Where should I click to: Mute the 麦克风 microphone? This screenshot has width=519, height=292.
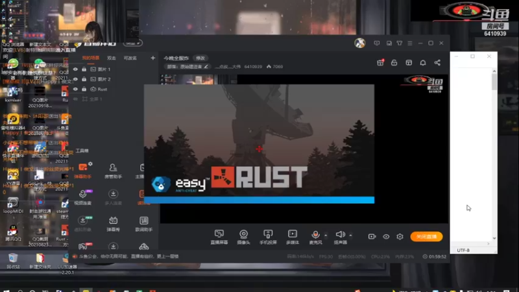pyautogui.click(x=315, y=237)
